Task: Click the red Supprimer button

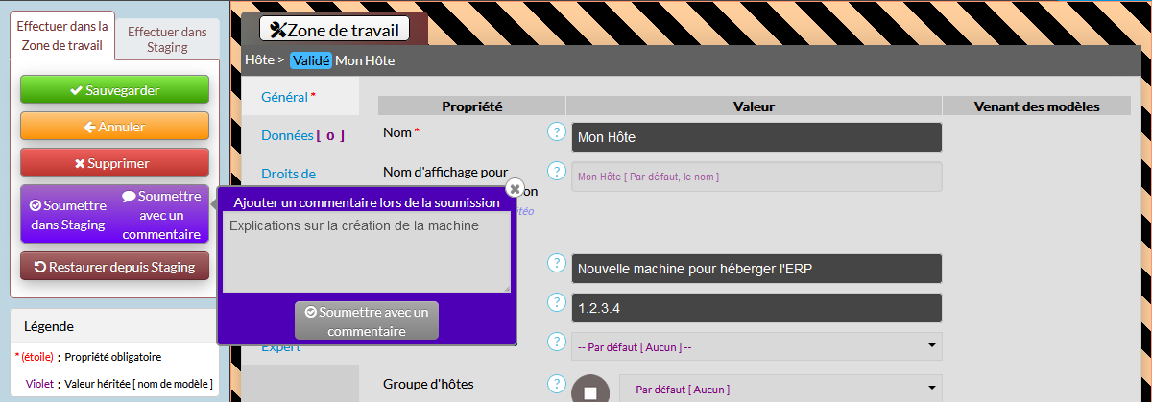Action: [x=114, y=163]
